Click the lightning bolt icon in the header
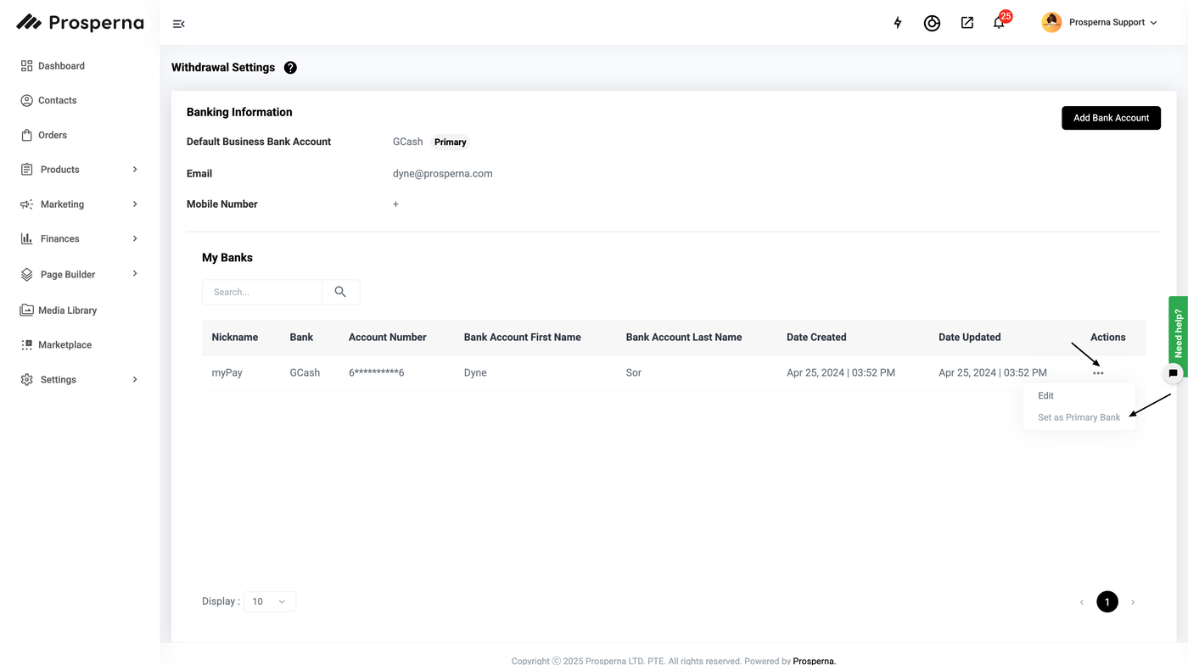Image resolution: width=1188 pixels, height=665 pixels. pos(898,23)
